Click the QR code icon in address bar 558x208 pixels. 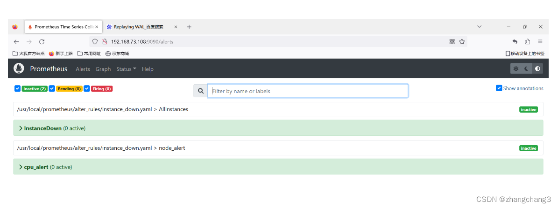click(x=452, y=41)
